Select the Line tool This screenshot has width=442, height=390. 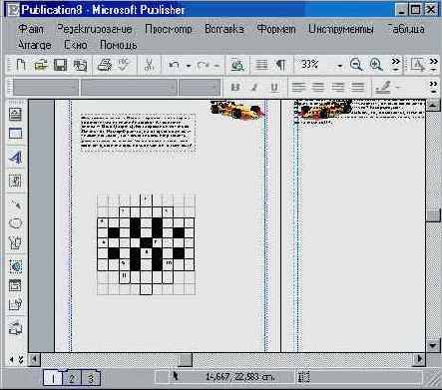click(x=15, y=204)
